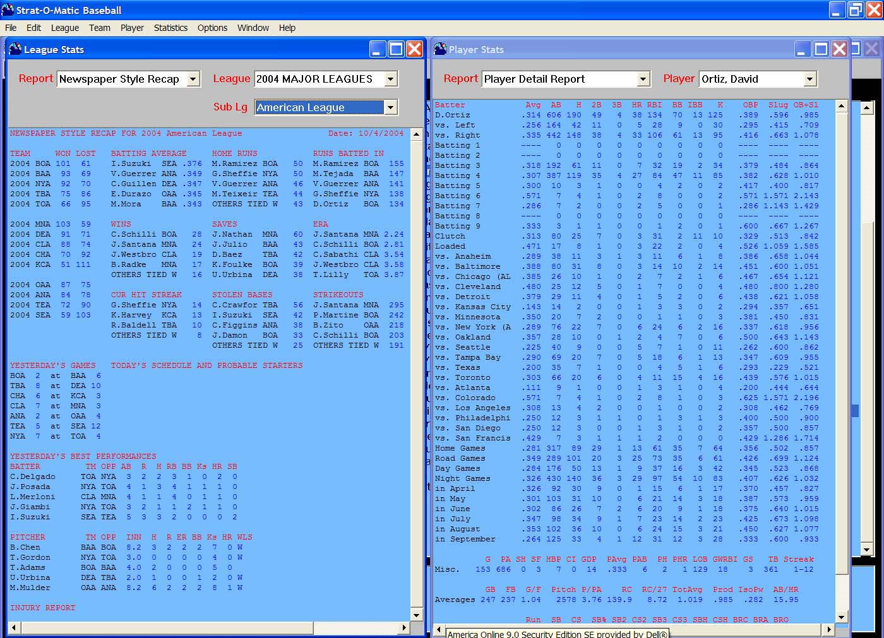Open the Statistics menu
884x638 pixels.
170,28
